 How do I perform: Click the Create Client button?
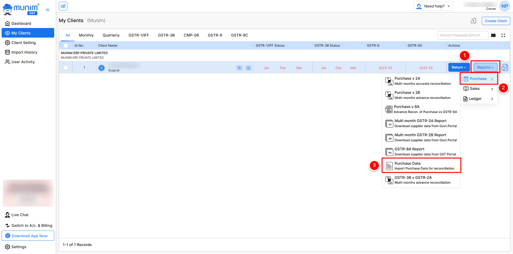[496, 21]
